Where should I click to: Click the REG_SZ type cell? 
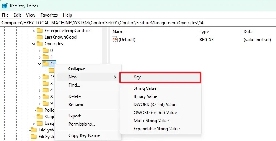point(207,40)
